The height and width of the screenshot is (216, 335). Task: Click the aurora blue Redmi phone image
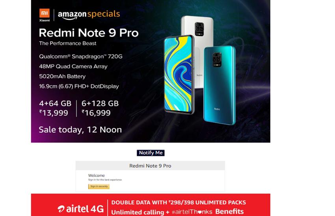pos(220,85)
